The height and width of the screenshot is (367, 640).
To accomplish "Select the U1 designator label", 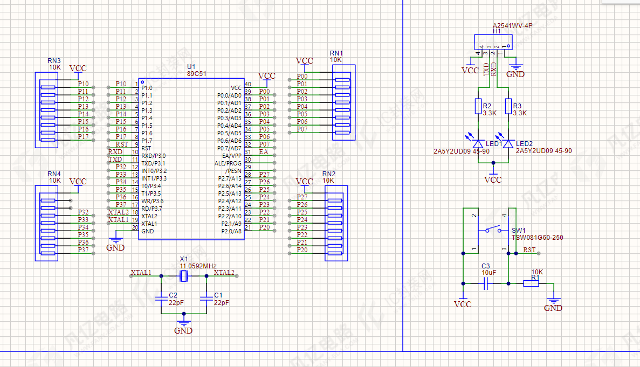I will 191,67.
